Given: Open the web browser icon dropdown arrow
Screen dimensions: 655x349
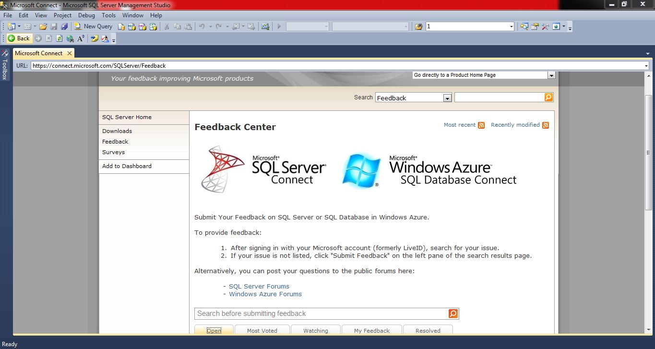Looking at the screenshot, I should point(564,26).
